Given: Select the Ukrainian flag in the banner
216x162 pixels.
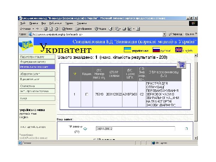Looking at the screenshot, I should [127, 50].
